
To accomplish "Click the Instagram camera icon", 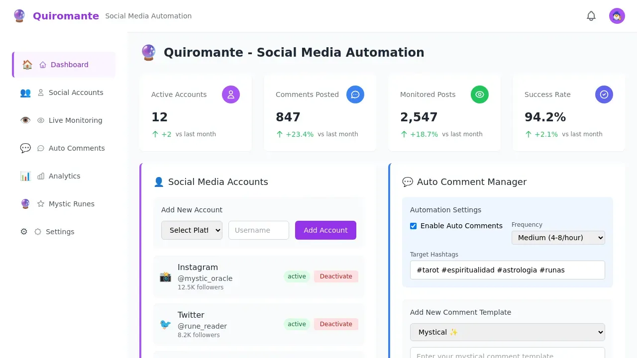I will [x=165, y=277].
